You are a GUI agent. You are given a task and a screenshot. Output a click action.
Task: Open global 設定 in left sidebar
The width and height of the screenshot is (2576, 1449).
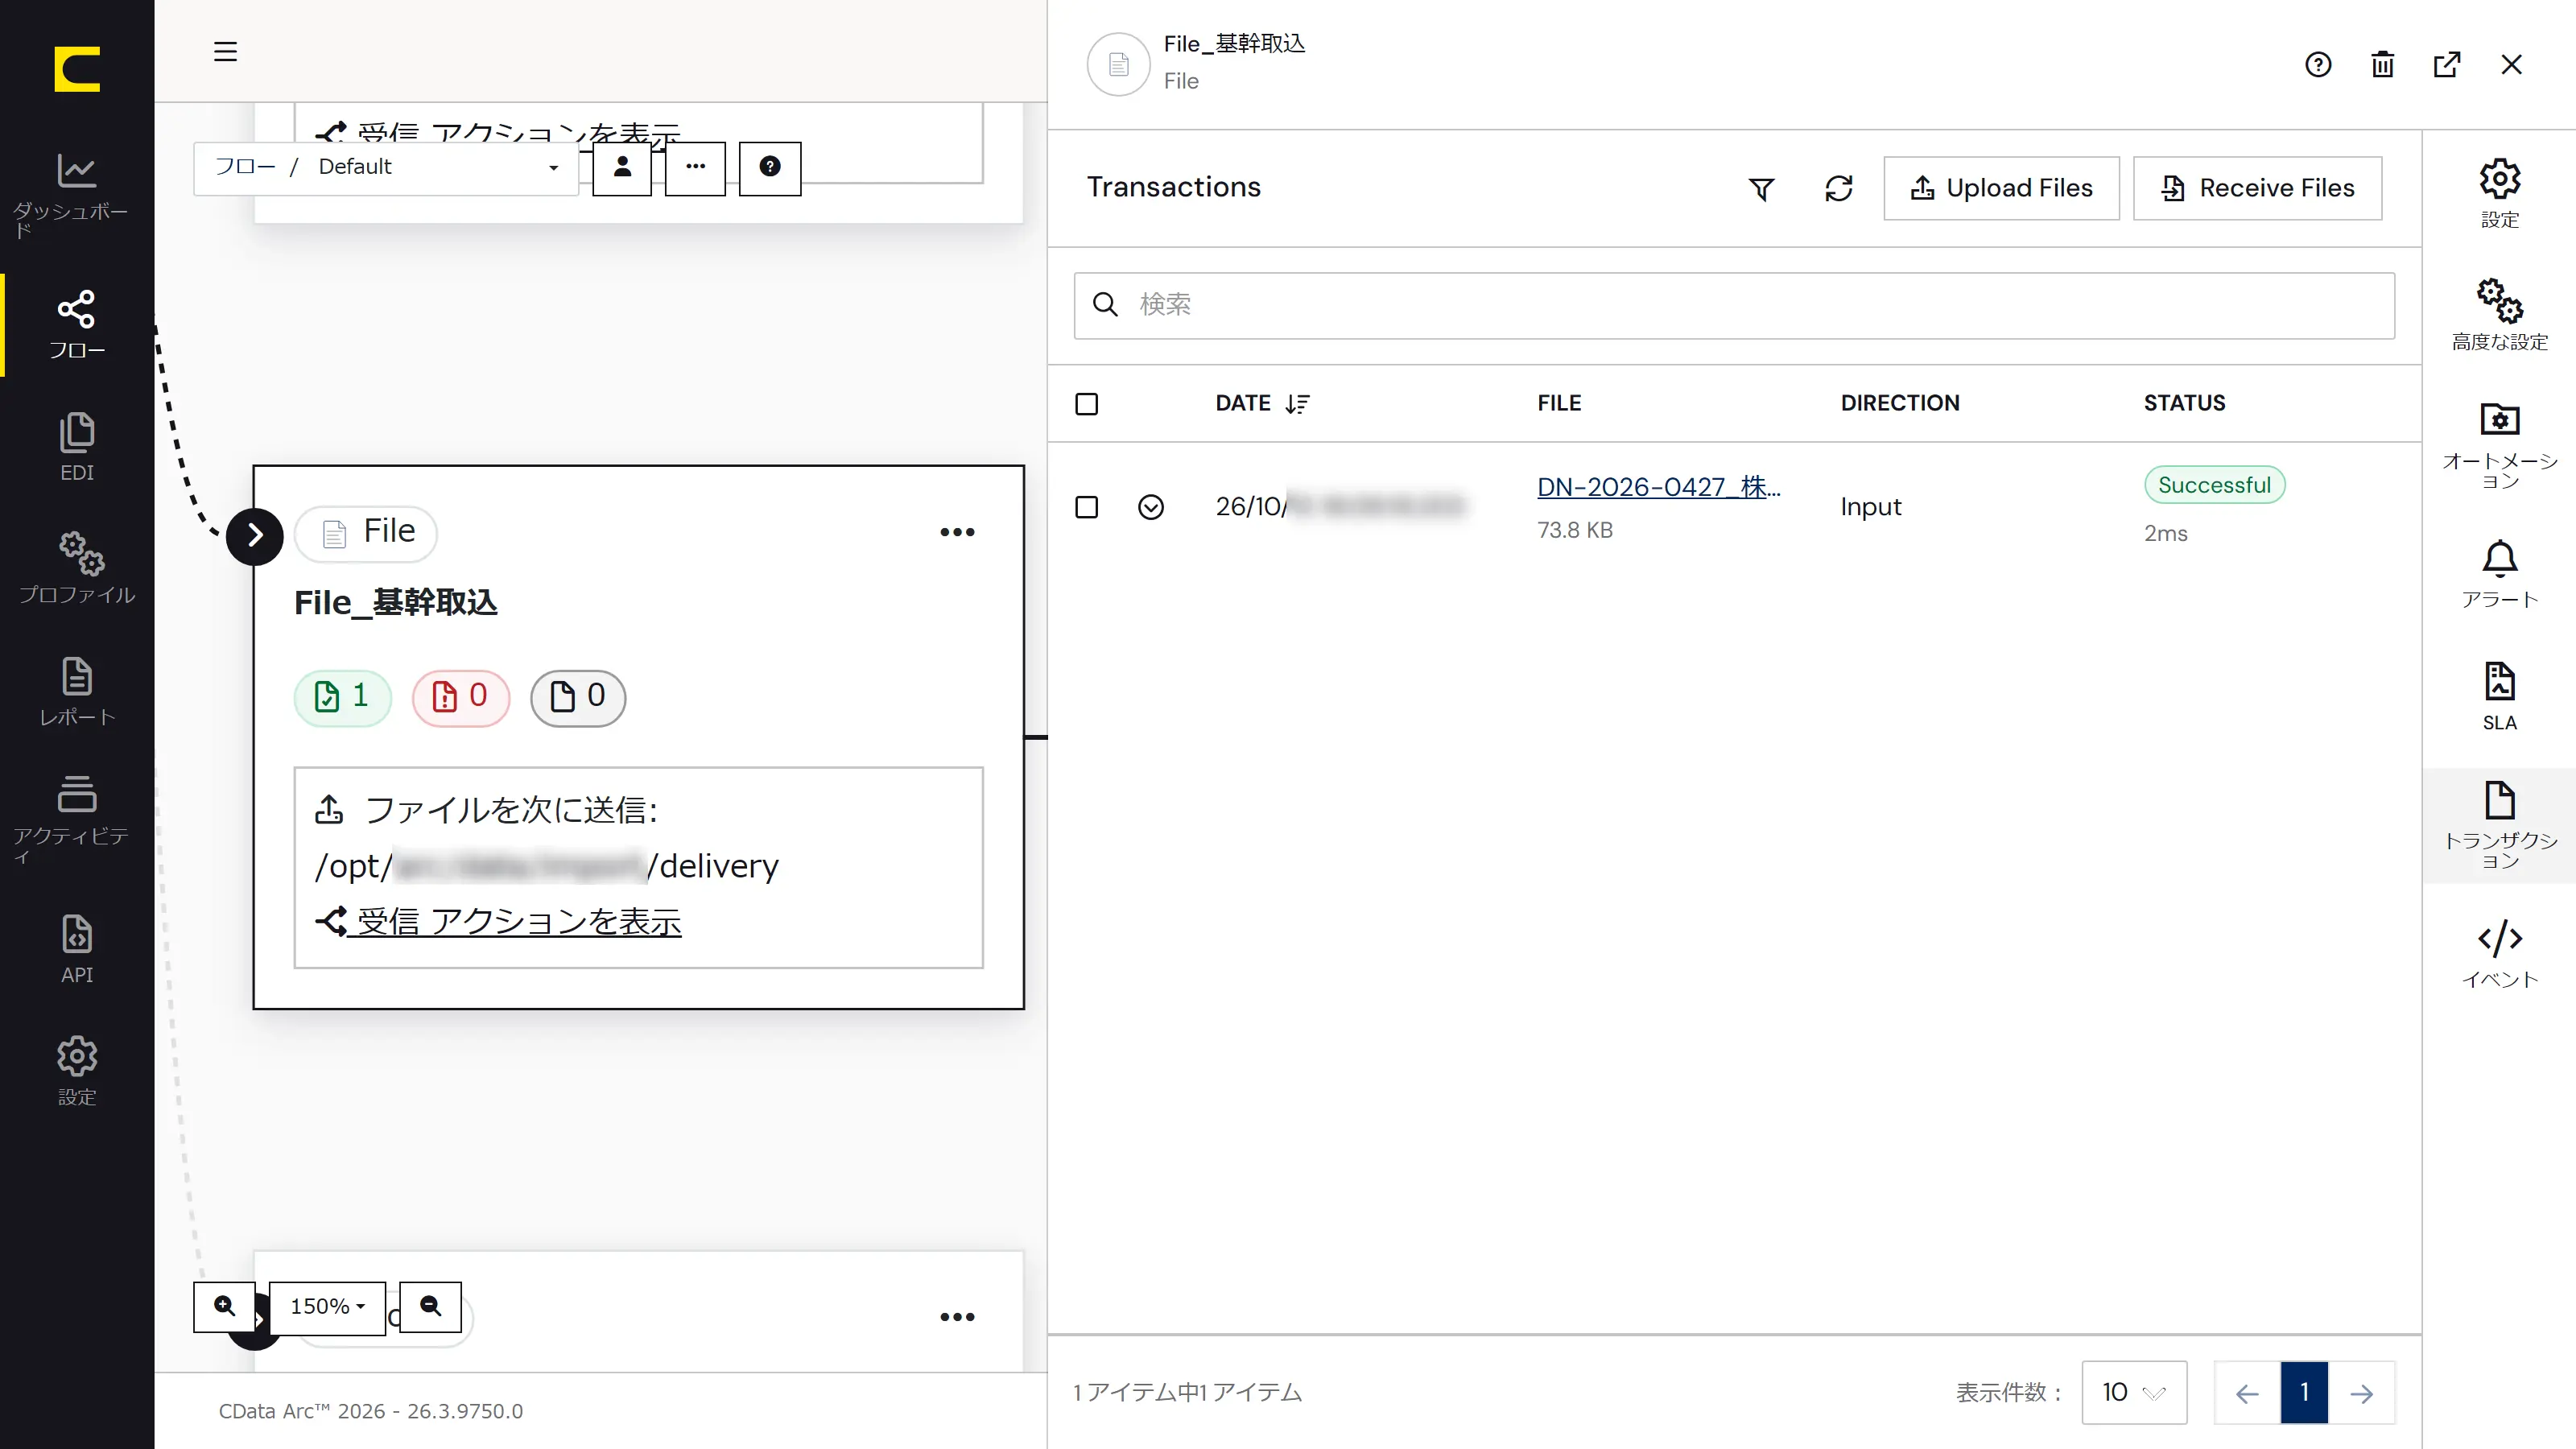[x=77, y=1071]
